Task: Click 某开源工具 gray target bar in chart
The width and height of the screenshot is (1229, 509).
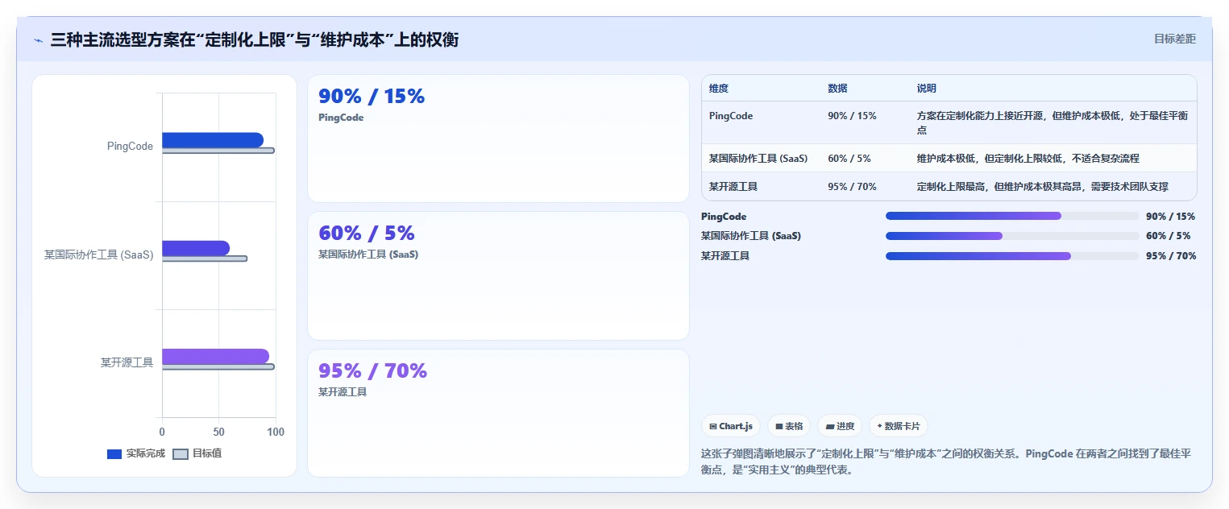Action: (218, 366)
